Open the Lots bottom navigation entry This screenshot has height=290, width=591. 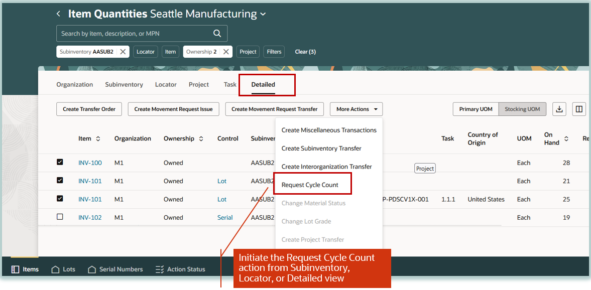tap(63, 269)
